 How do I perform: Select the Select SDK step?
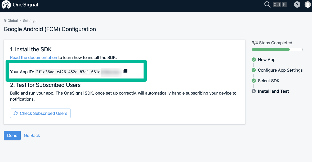point(269,81)
